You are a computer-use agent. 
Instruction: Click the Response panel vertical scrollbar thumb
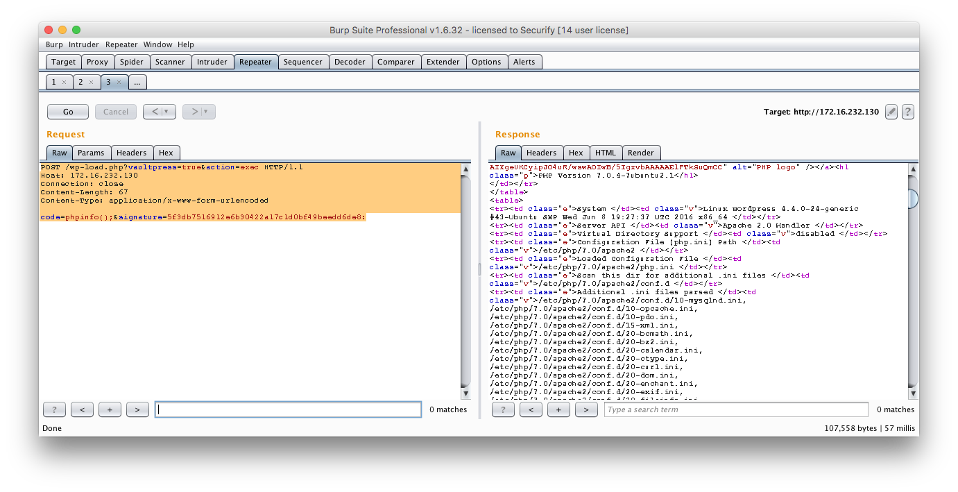click(913, 198)
